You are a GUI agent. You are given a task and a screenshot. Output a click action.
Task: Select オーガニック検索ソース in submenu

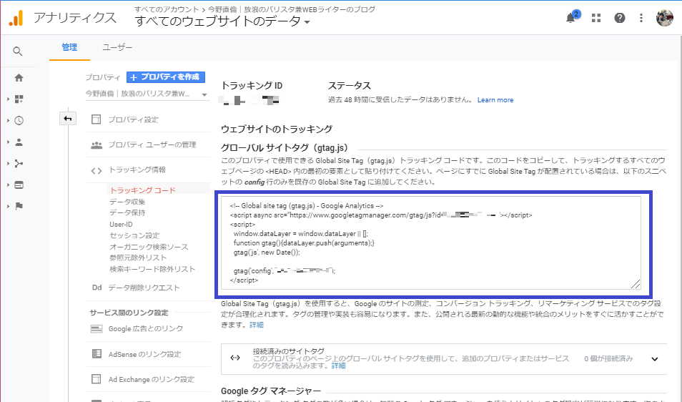(149, 247)
